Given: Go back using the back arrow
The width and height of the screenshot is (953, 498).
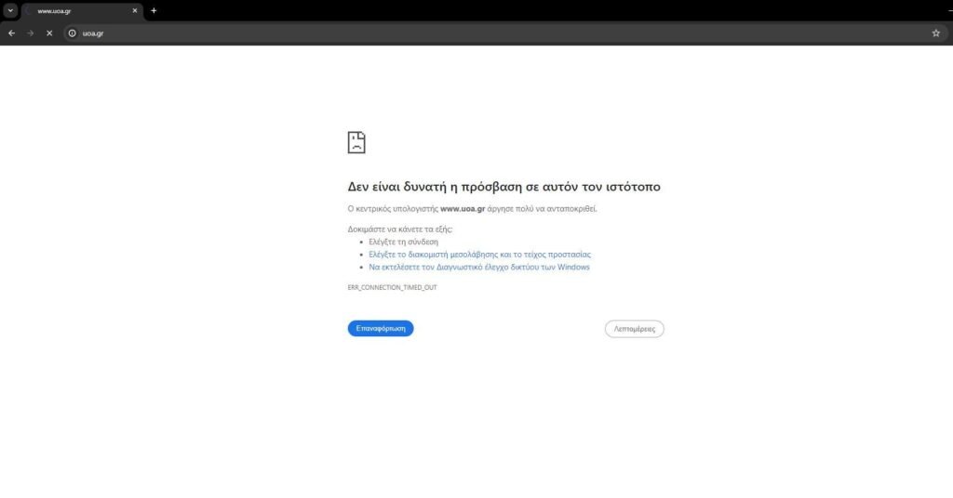Looking at the screenshot, I should [11, 33].
